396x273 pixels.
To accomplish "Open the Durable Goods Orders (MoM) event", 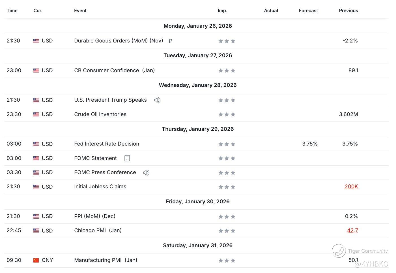I will click(x=119, y=40).
